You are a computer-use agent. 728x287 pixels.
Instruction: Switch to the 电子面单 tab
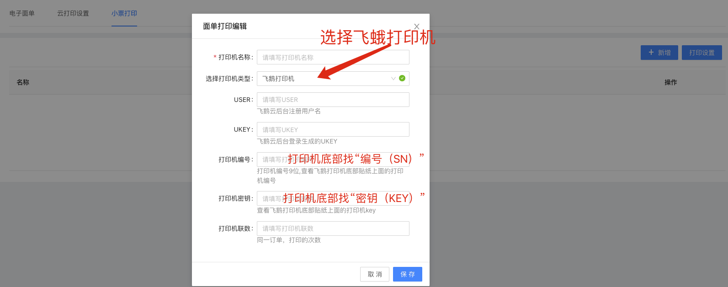coord(22,13)
